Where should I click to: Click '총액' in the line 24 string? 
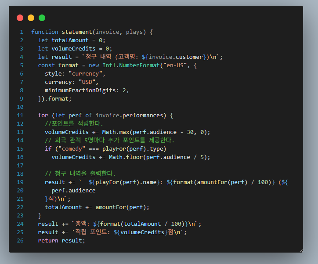click(81, 224)
